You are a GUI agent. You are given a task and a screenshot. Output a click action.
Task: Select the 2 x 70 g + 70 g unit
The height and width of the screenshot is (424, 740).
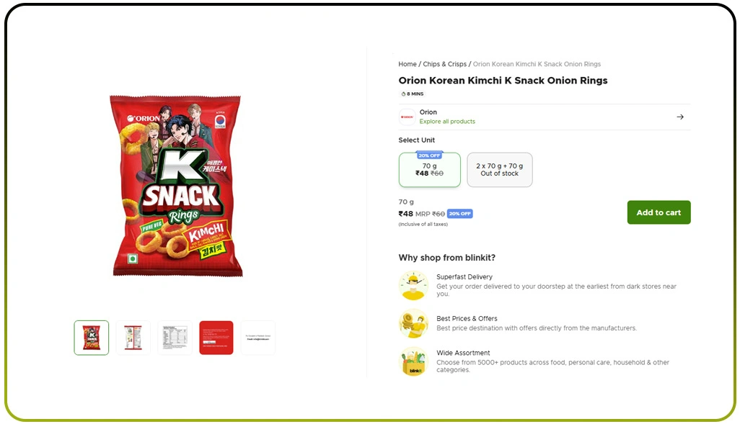pos(499,170)
